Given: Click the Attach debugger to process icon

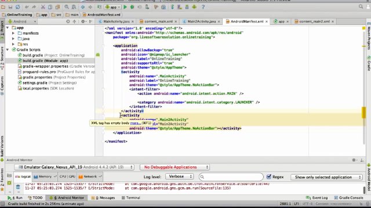Looking at the screenshot, I should [147, 7].
